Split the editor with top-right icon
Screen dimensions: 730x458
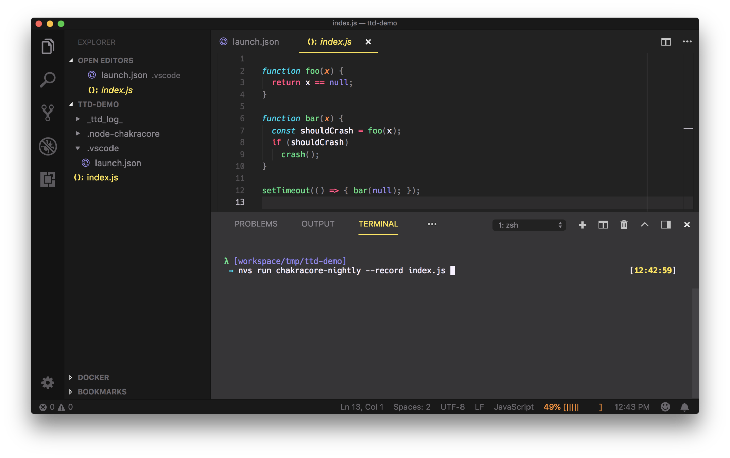pyautogui.click(x=665, y=42)
